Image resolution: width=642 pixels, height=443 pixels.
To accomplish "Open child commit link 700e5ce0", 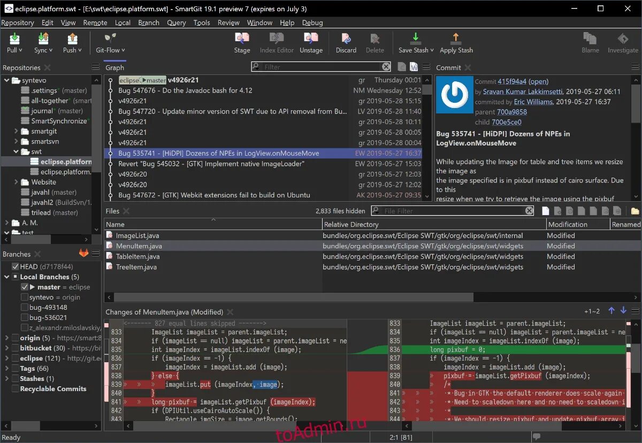I will (507, 122).
